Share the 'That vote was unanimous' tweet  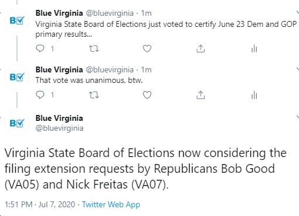point(201,95)
